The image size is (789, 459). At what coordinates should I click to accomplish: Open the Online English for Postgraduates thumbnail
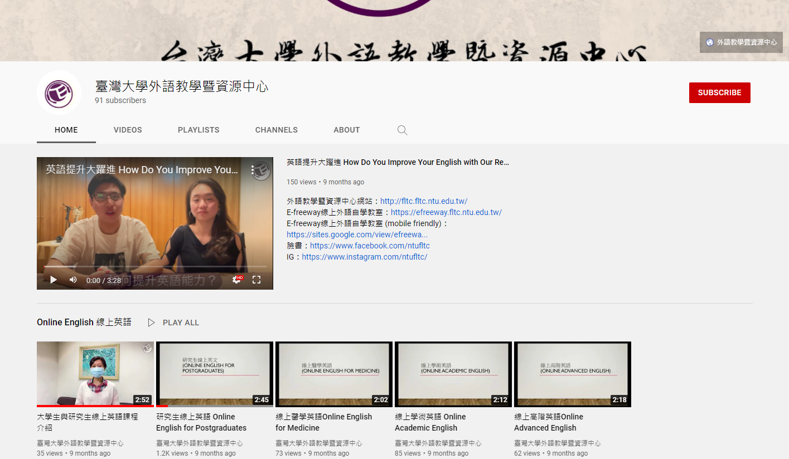(x=215, y=374)
